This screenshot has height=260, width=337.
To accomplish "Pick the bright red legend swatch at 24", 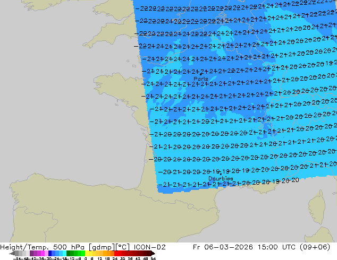I will point(116,253).
